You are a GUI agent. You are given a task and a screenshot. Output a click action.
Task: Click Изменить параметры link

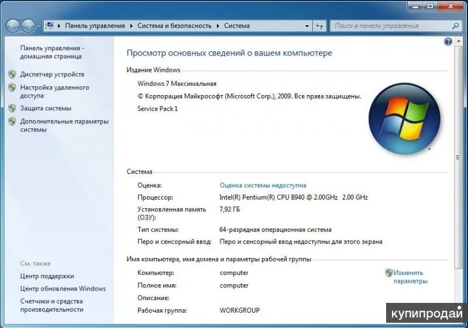pyautogui.click(x=410, y=277)
